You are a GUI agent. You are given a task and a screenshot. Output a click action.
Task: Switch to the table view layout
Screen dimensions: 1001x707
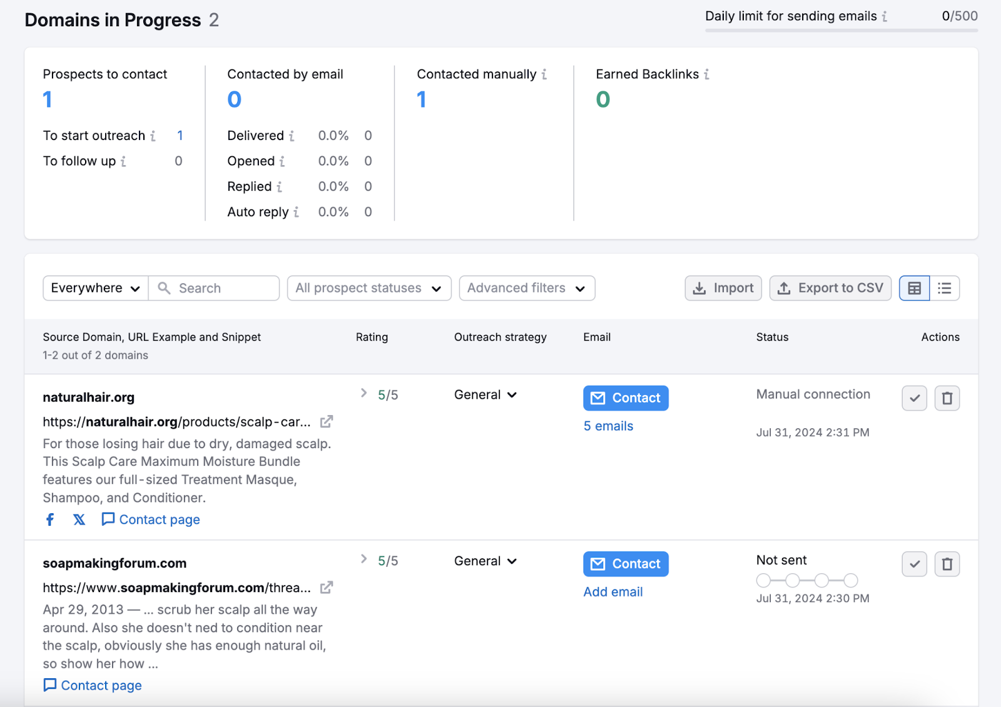pyautogui.click(x=914, y=288)
